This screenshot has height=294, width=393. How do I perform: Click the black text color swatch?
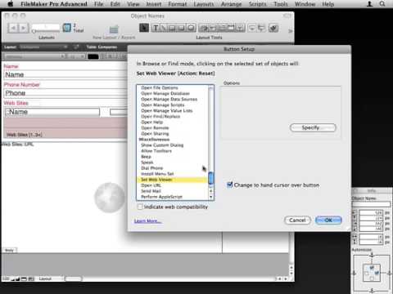93,56
